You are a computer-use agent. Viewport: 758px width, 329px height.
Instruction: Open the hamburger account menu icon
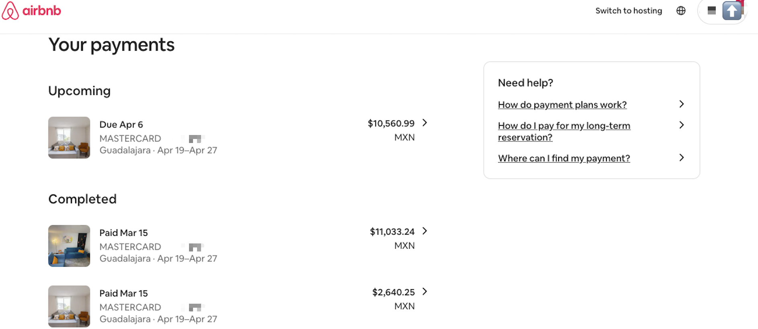coord(711,10)
